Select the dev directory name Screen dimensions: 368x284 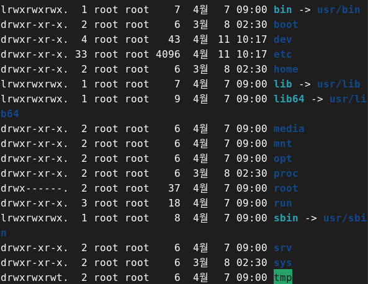tap(283, 40)
